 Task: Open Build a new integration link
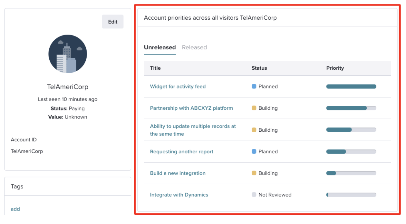pyautogui.click(x=178, y=173)
